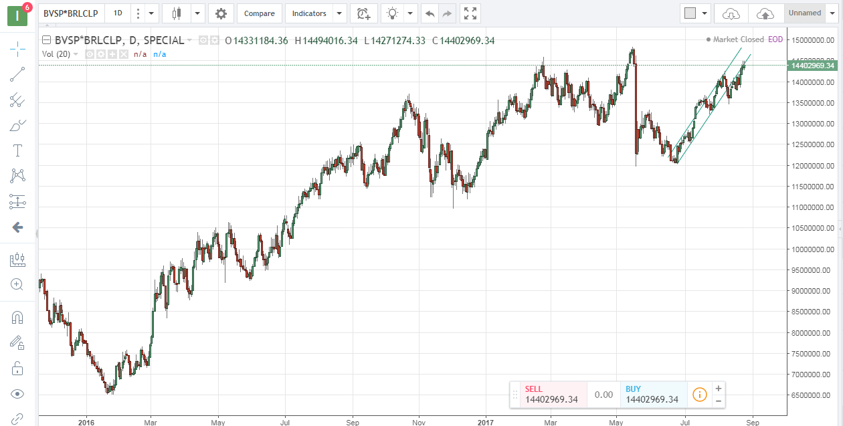
Task: Undo the last chart action
Action: (430, 13)
